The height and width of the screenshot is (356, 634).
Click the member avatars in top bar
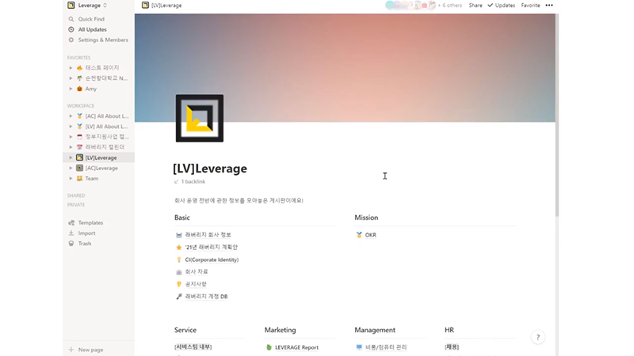click(x=410, y=6)
